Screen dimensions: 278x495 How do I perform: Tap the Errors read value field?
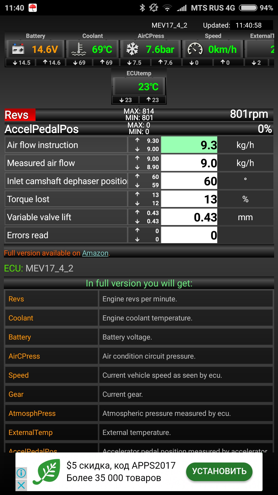click(189, 235)
